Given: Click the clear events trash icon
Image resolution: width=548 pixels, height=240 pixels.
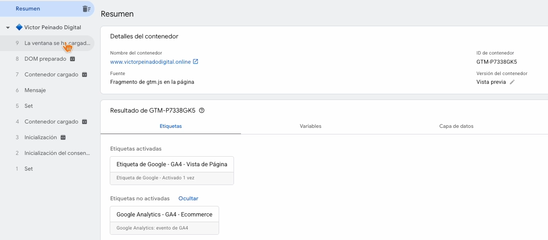Looking at the screenshot, I should point(86,9).
